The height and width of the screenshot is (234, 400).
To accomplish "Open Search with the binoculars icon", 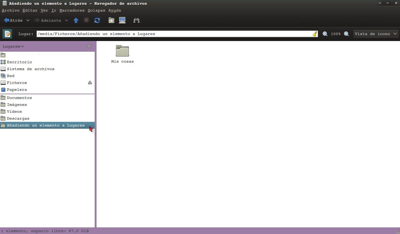I will coord(136,20).
